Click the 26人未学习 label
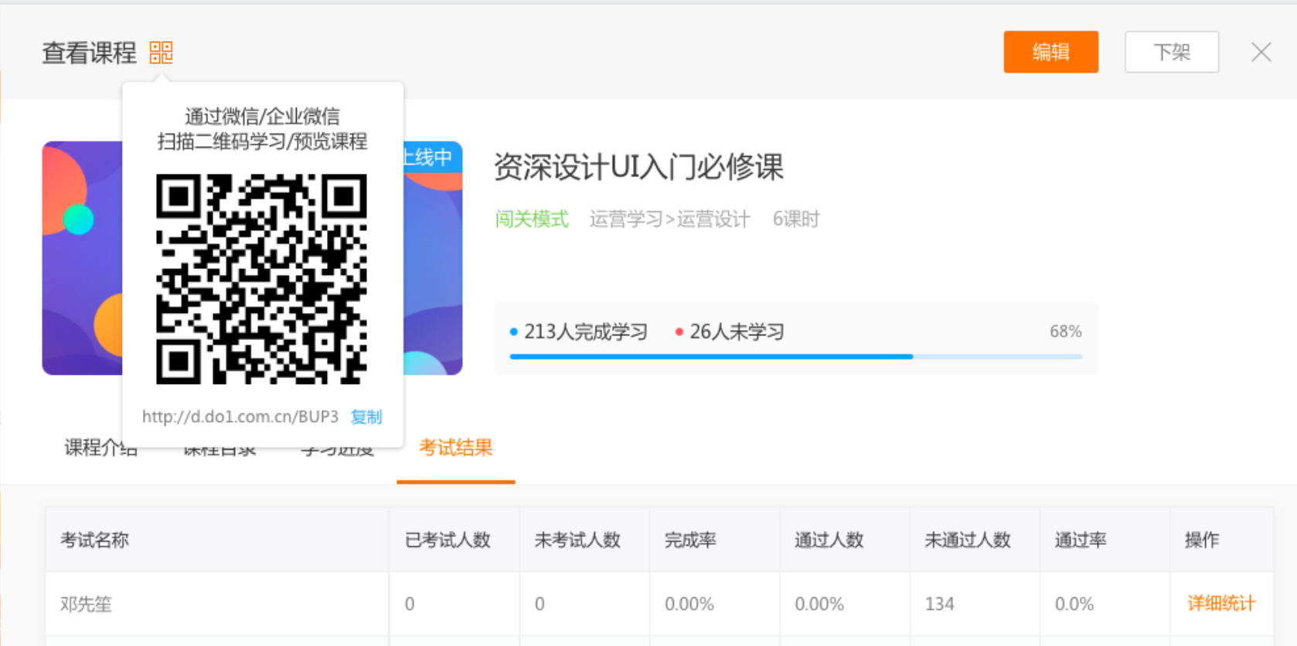 point(737,332)
